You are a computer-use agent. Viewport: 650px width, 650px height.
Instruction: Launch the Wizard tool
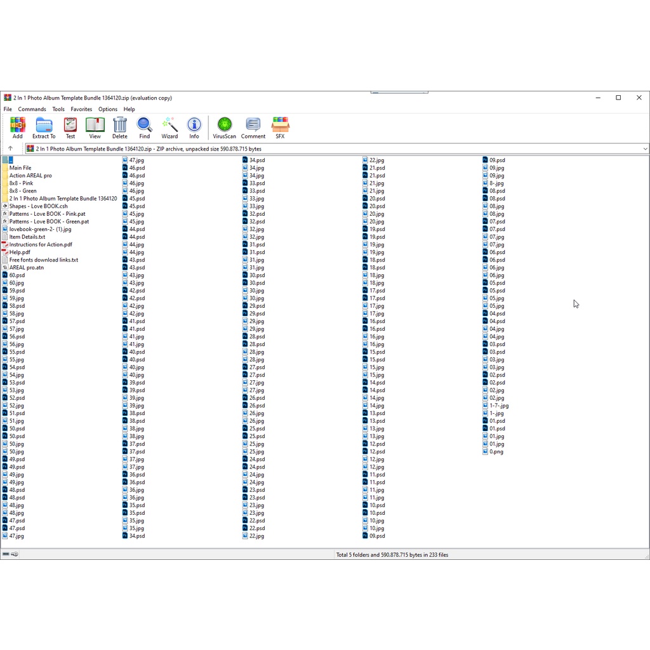point(169,127)
